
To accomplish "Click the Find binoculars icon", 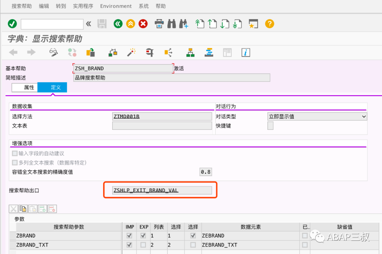I will click(x=172, y=24).
